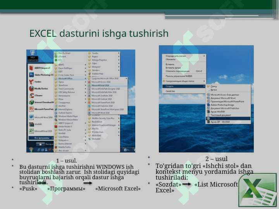Click the large Excel logo on the slide
279x209 pixels.
point(258,190)
